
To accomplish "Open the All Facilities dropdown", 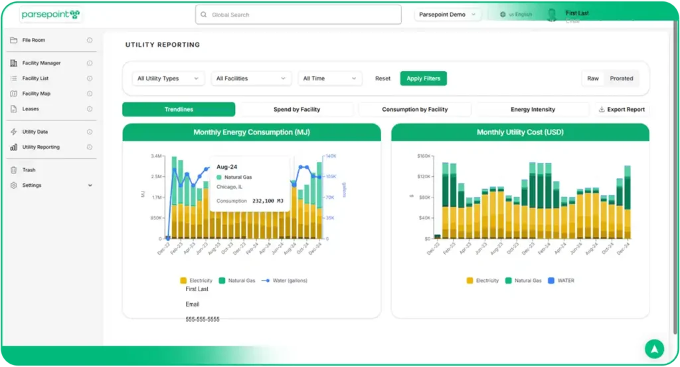I will [x=252, y=78].
